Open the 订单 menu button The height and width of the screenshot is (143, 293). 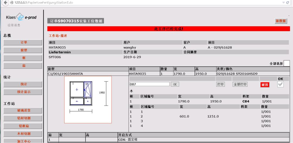23,42
